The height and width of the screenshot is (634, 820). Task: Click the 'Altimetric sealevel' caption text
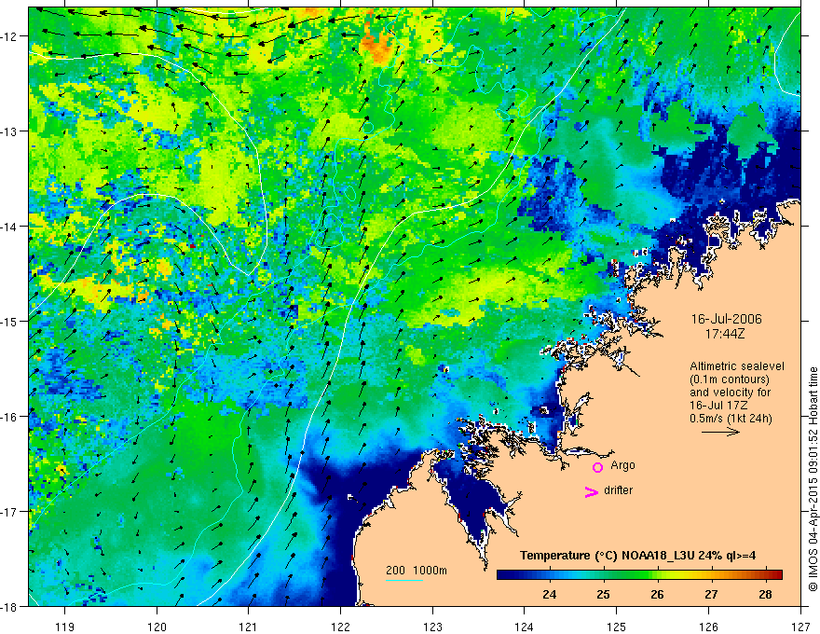tap(737, 366)
